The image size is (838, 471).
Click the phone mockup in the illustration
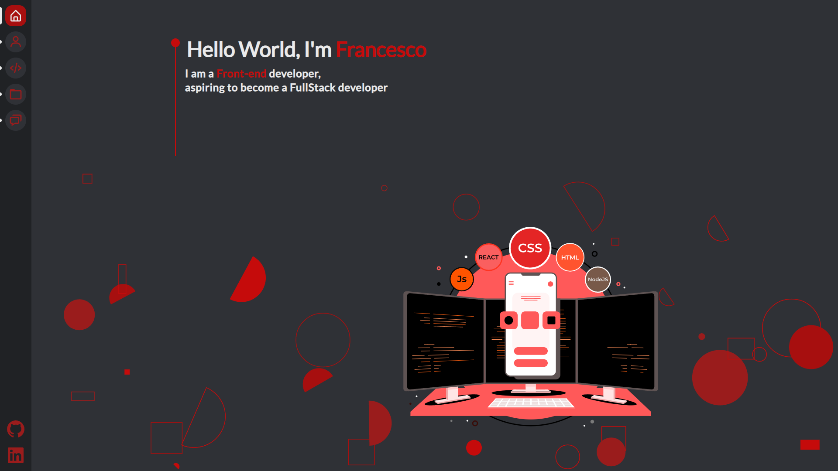tap(531, 324)
